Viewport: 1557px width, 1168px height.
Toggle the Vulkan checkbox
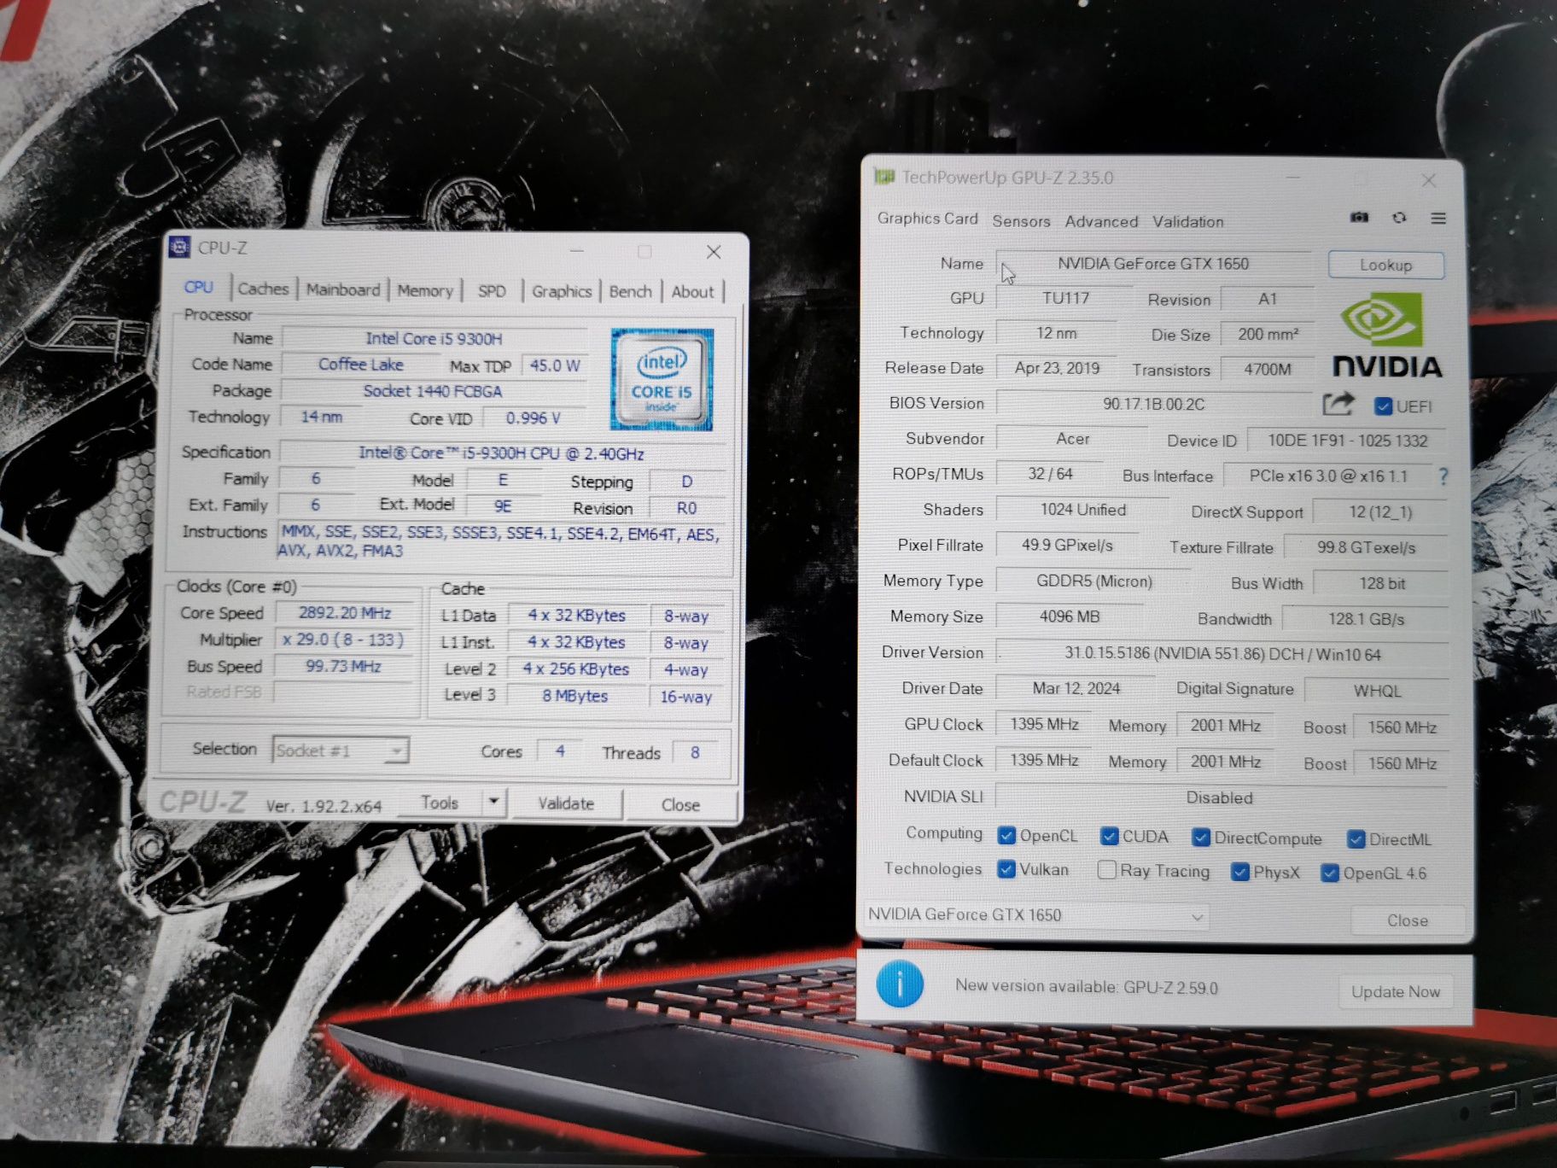[1006, 869]
